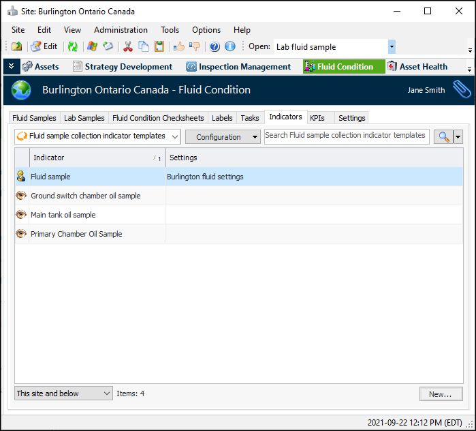
Task: Expand the module bar overflow arrow
Action: click(x=469, y=70)
